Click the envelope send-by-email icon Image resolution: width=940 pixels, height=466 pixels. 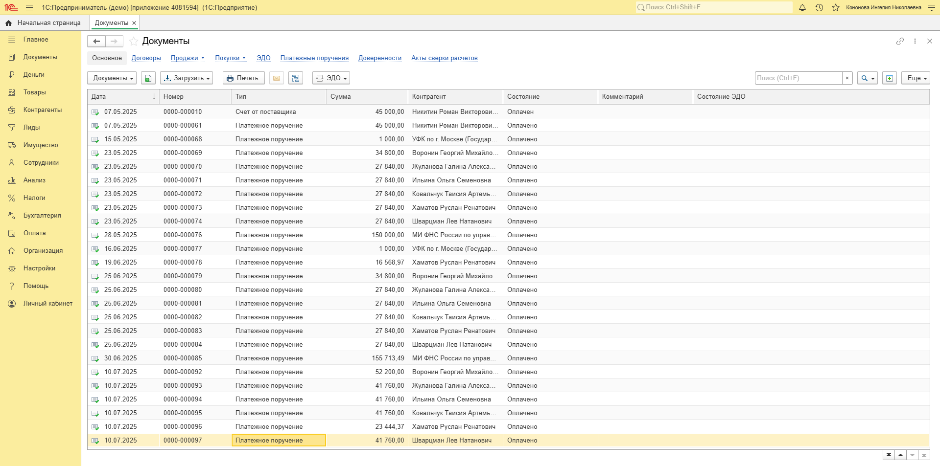(277, 78)
